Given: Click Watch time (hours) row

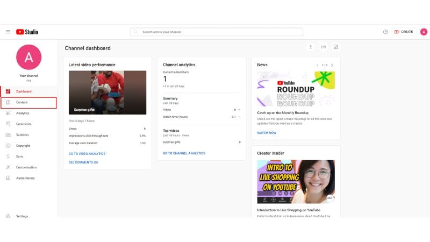Looking at the screenshot, I should tap(202, 117).
